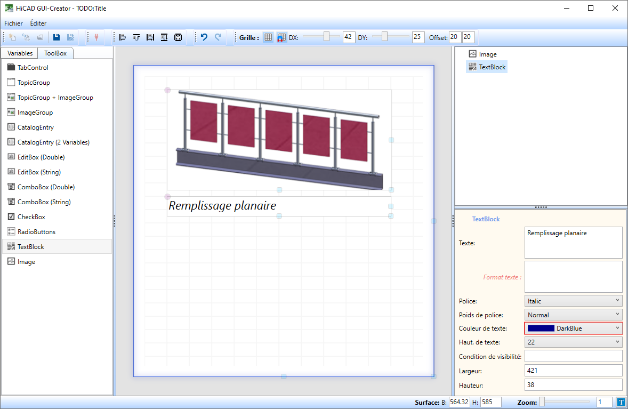Open the Police font style dropdown
Viewport: 628px width, 409px height.
573,301
